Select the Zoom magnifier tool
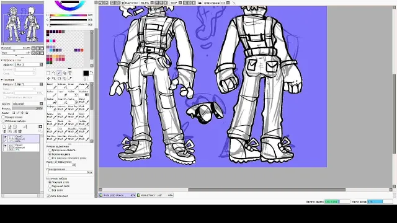 click(54, 79)
